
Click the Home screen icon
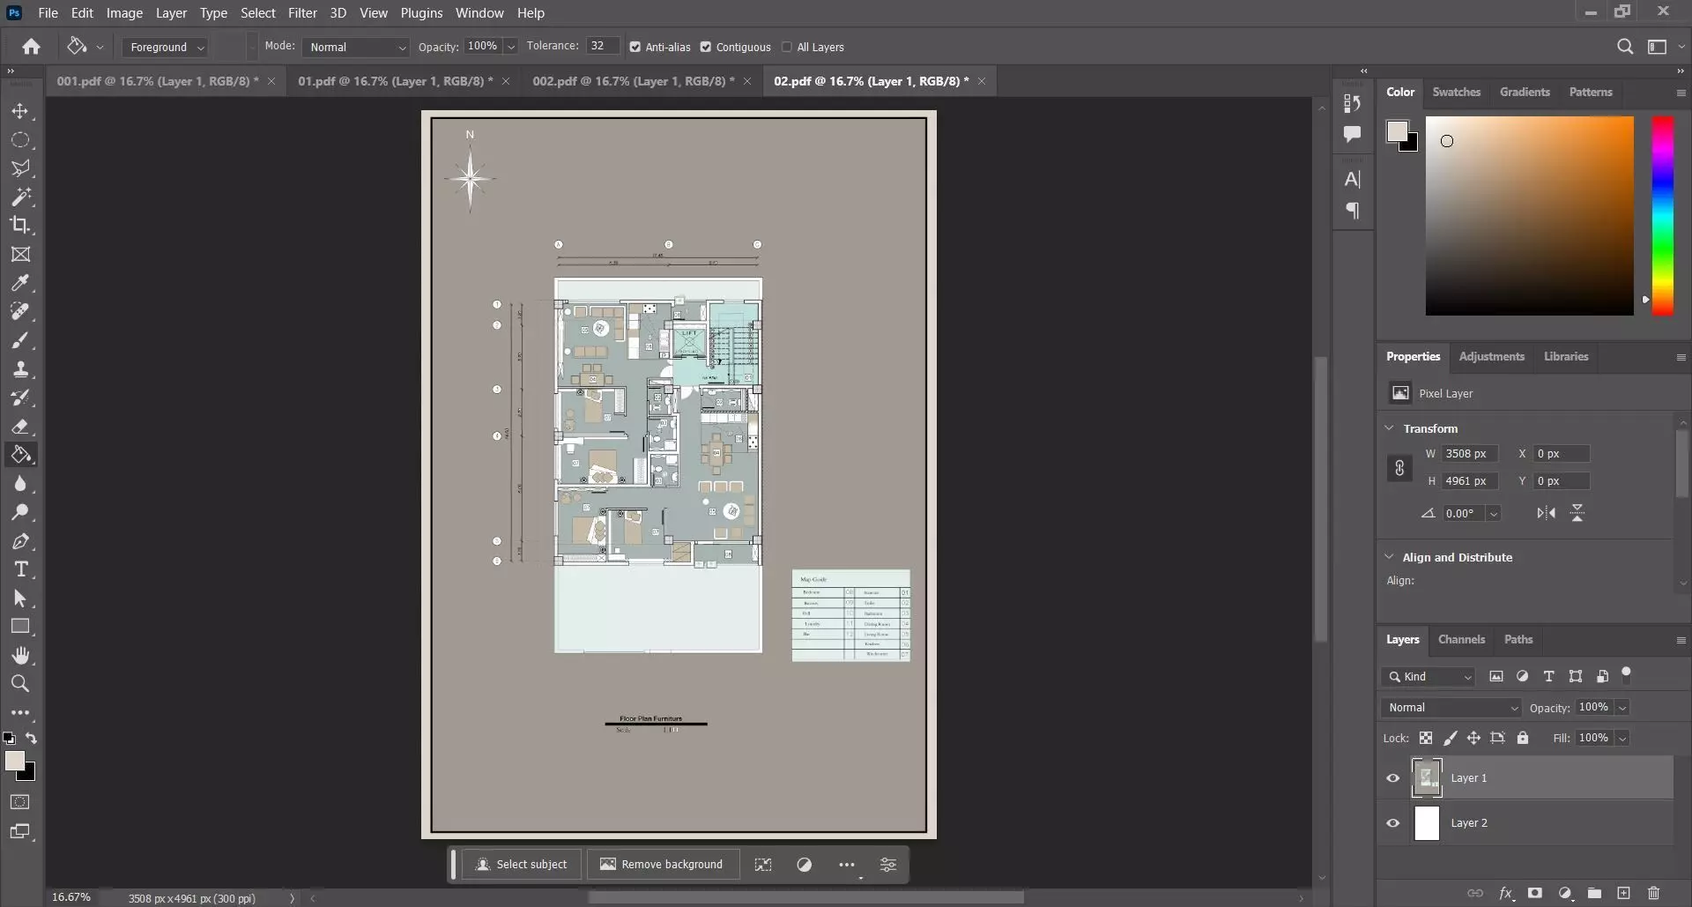click(32, 47)
